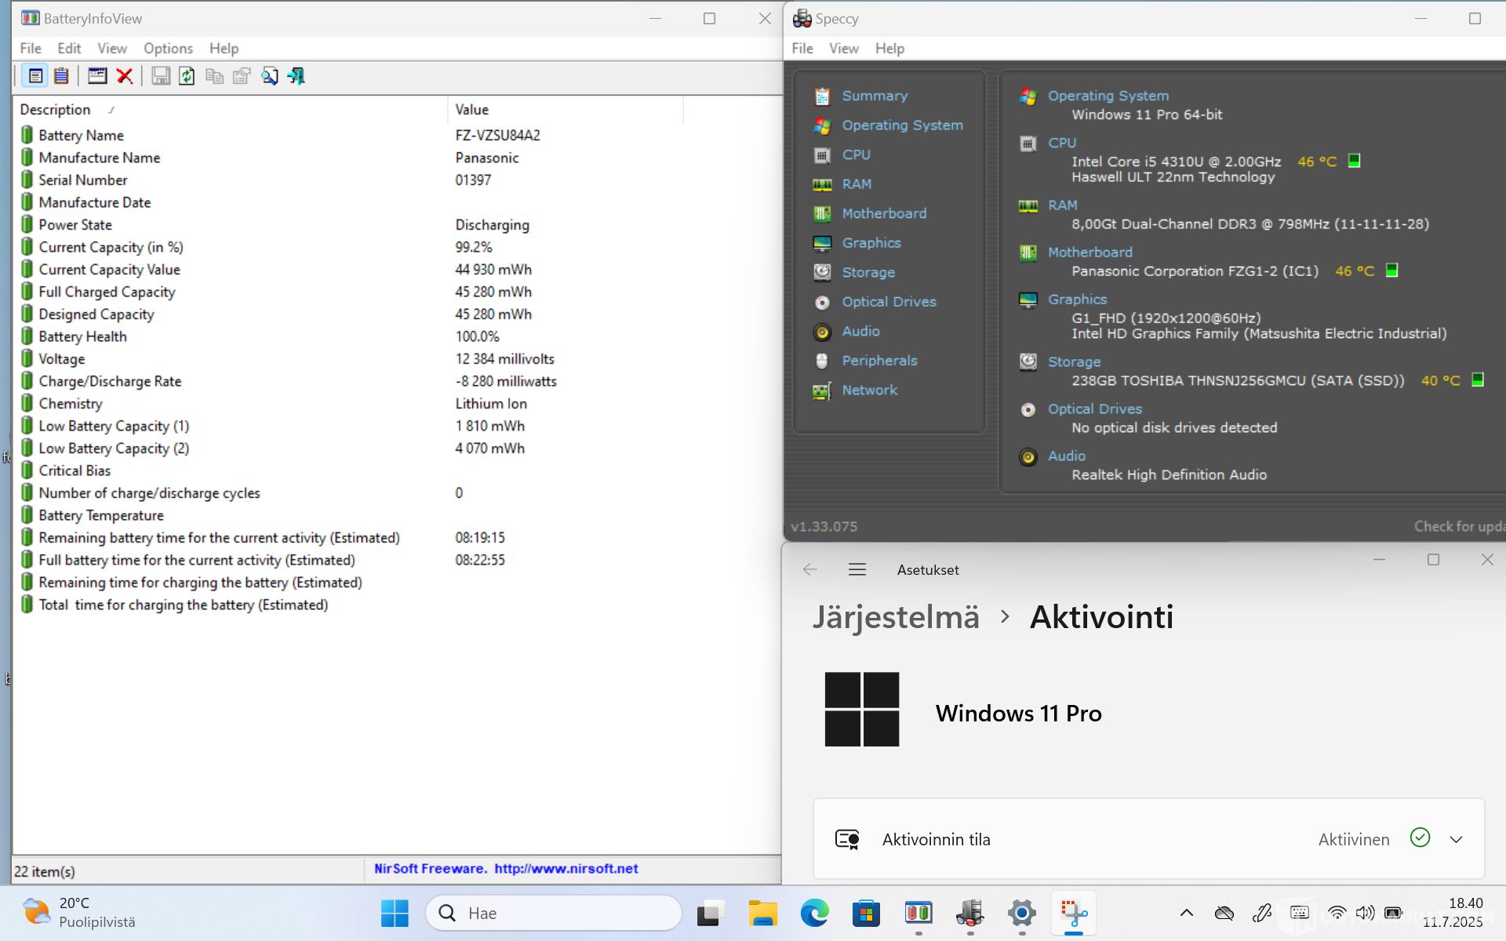
Task: Open File Explorer from the taskbar
Action: click(762, 913)
